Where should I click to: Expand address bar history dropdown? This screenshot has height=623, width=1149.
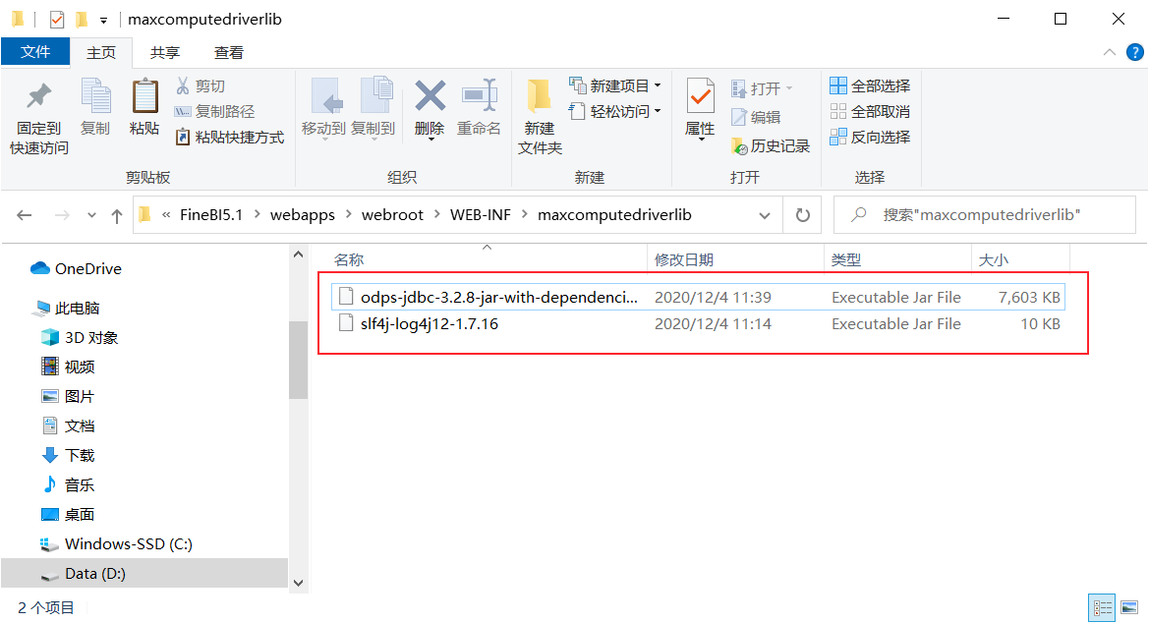[765, 215]
